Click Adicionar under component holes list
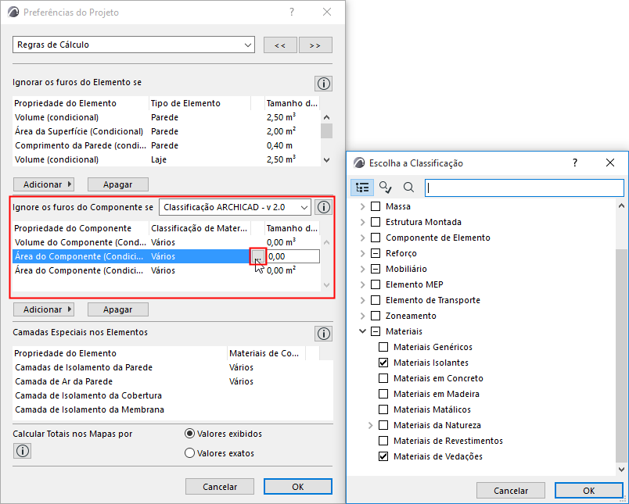This screenshot has width=629, height=504. pos(44,309)
